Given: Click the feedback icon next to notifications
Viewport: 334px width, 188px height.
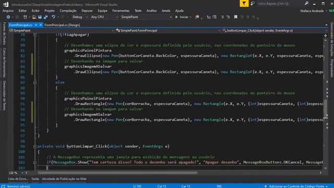Looking at the screenshot, I should tap(253, 4).
